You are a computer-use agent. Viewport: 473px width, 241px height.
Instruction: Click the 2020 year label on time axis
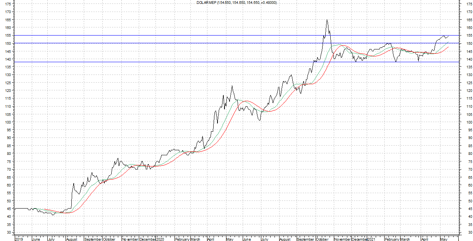pyautogui.click(x=160, y=239)
